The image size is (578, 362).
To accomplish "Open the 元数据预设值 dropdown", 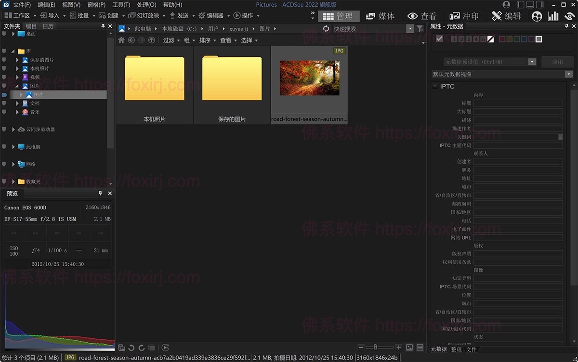I will (532, 62).
